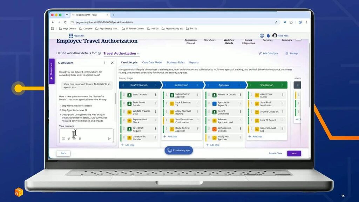Select the Generate Audit Log step

(x=267, y=129)
